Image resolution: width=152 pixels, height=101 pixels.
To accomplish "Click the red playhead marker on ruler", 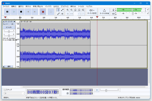I will [97, 17].
